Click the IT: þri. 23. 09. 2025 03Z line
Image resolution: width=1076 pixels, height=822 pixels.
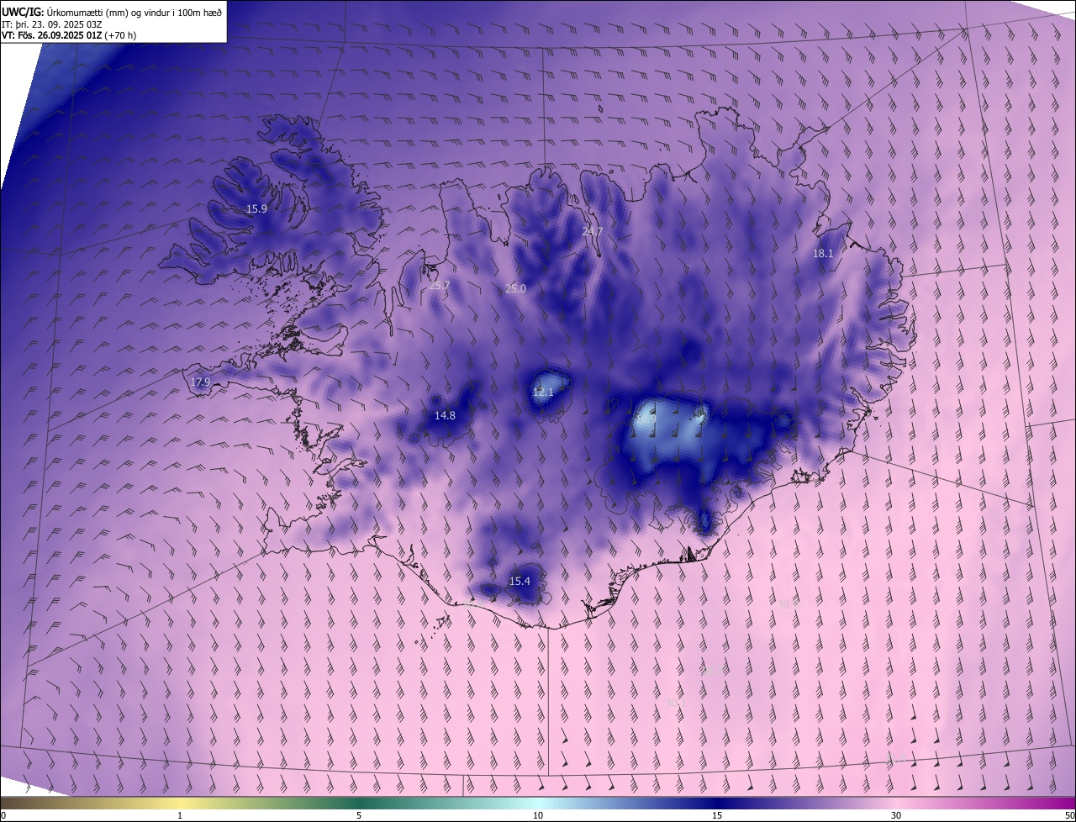51,24
